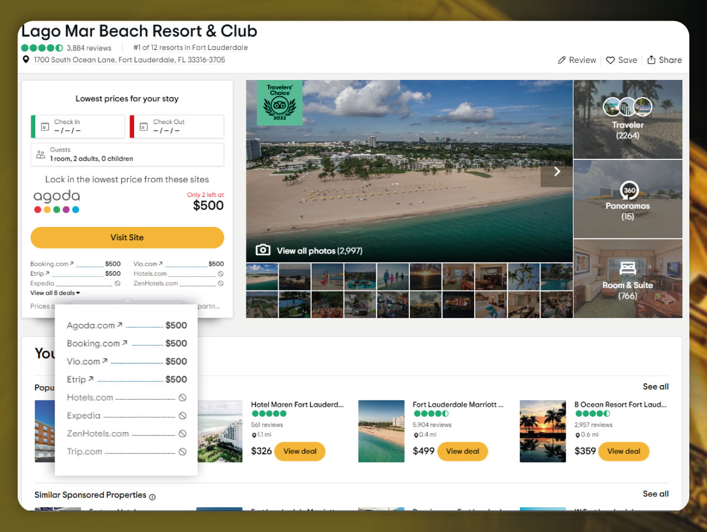This screenshot has width=707, height=532.
Task: Click the external-link arrow beside Vio.com in the popup
Action: coord(105,361)
